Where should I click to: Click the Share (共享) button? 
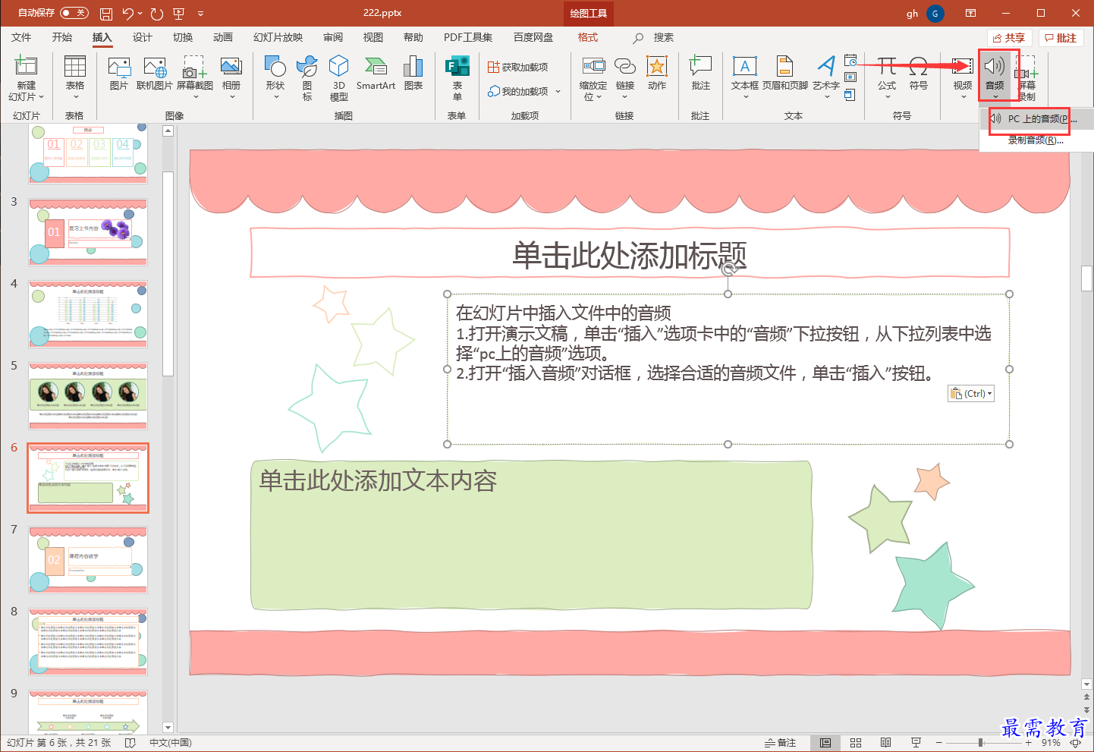click(x=1009, y=38)
